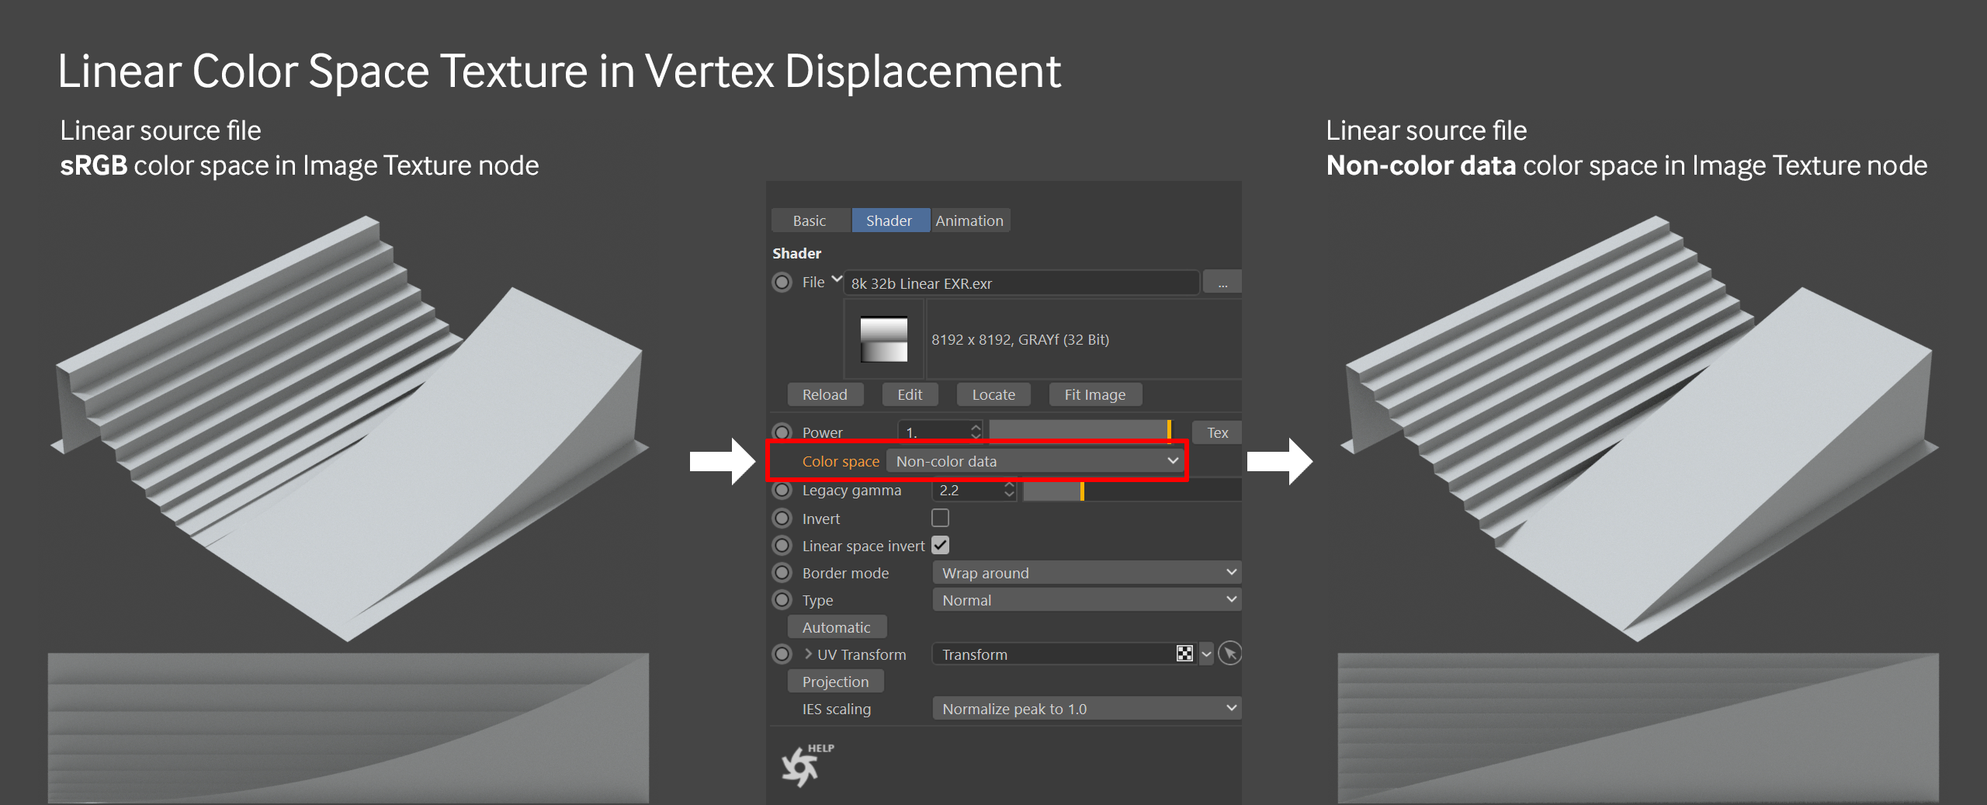This screenshot has height=805, width=1987.
Task: Click the gradient texture preview thumbnail
Action: pyautogui.click(x=883, y=339)
